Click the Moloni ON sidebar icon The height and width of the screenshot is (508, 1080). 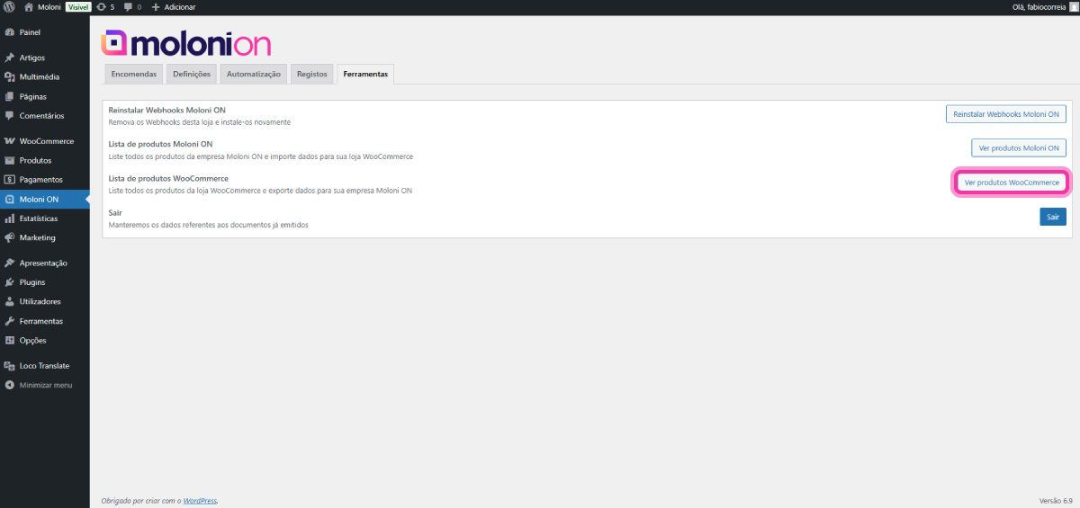pos(10,200)
